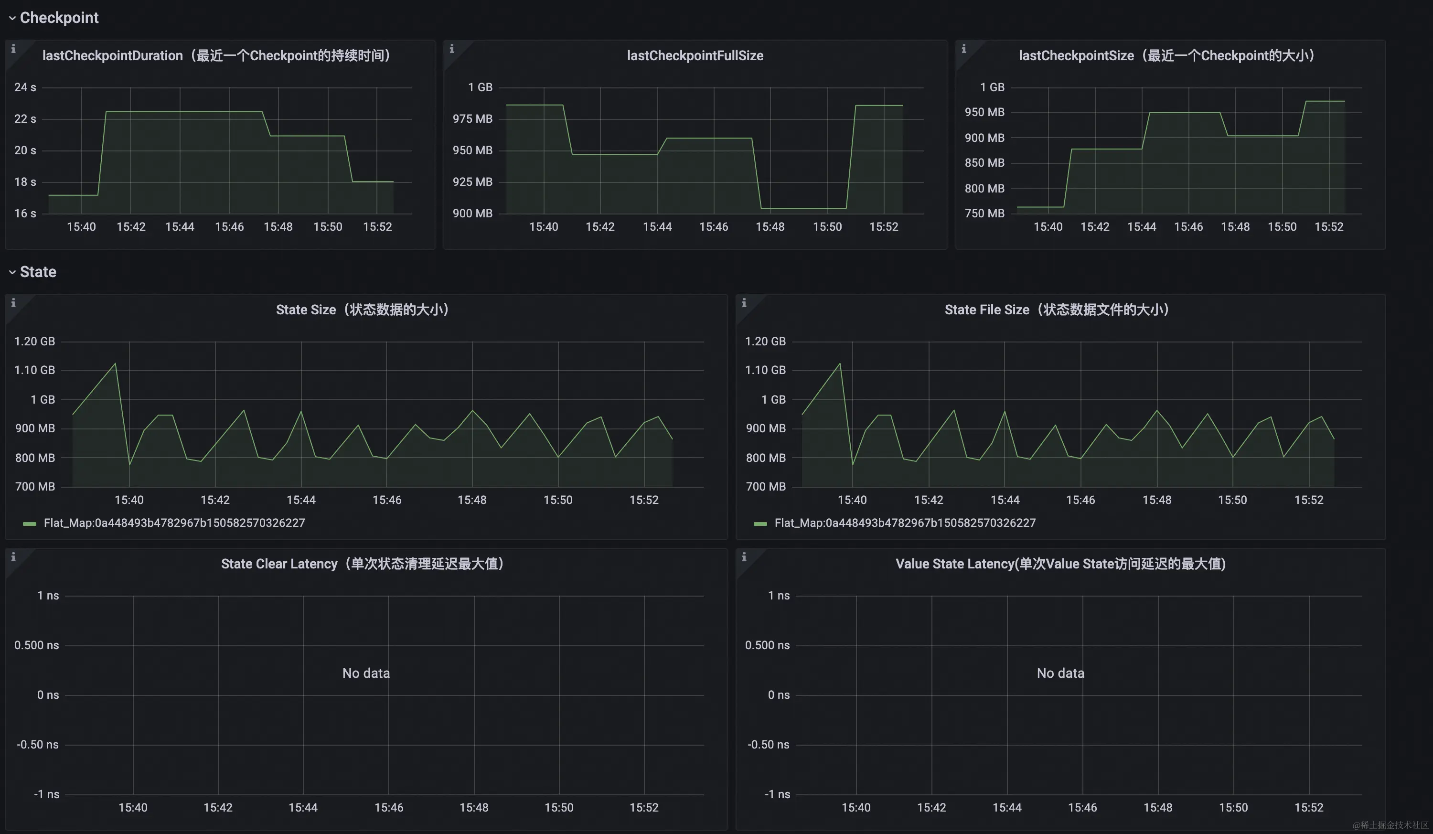Click info icon on lastCheckpointSize panel
Image resolution: width=1433 pixels, height=834 pixels.
[963, 49]
